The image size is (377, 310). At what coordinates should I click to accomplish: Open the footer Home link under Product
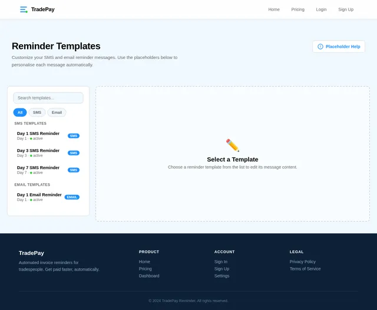(144, 262)
